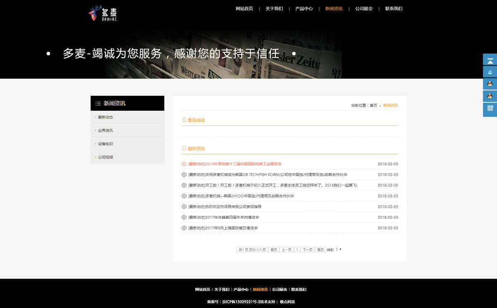Open the 2015年青岛第十三届 exhibition article

click(x=235, y=164)
